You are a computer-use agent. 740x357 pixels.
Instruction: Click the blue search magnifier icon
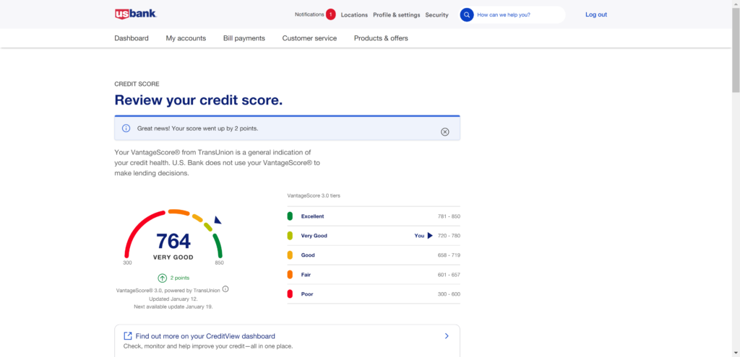[x=467, y=14]
